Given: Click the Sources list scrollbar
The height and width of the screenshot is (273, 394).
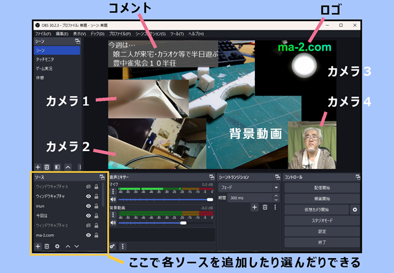Looking at the screenshot, I should [103, 195].
